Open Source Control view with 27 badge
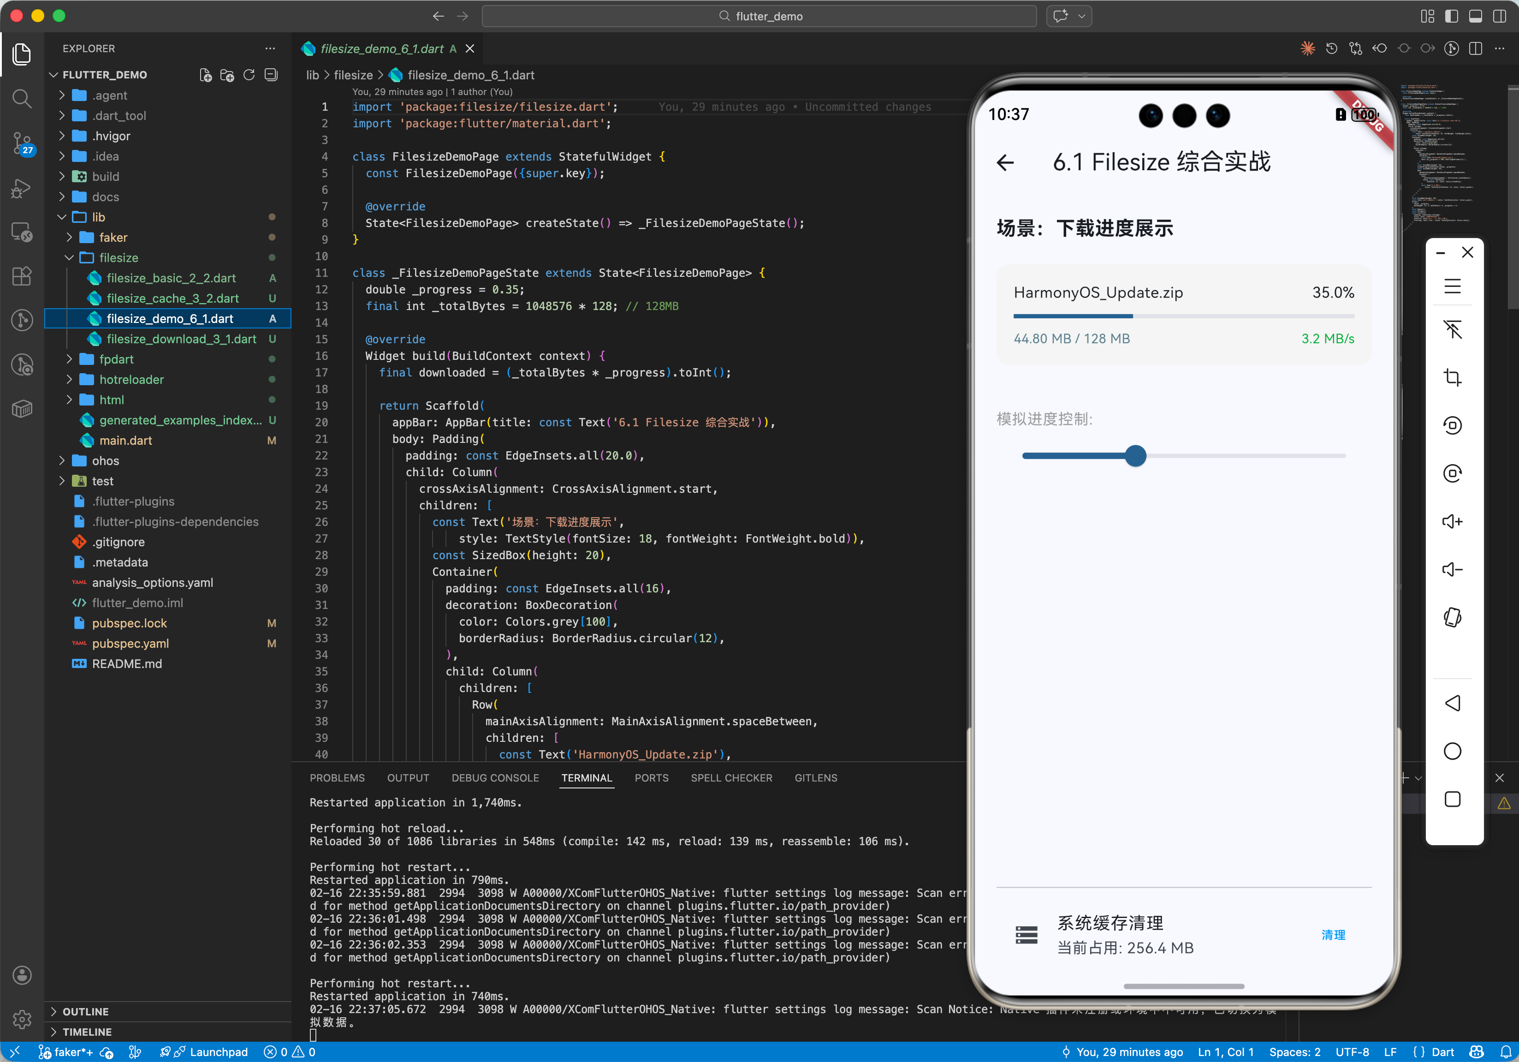 point(22,143)
